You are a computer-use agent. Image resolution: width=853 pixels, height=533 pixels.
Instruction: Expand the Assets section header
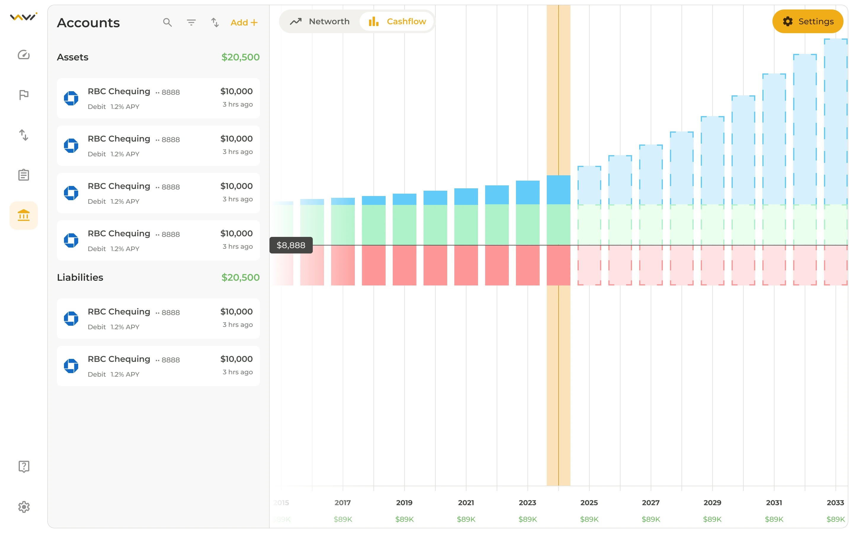coord(73,57)
